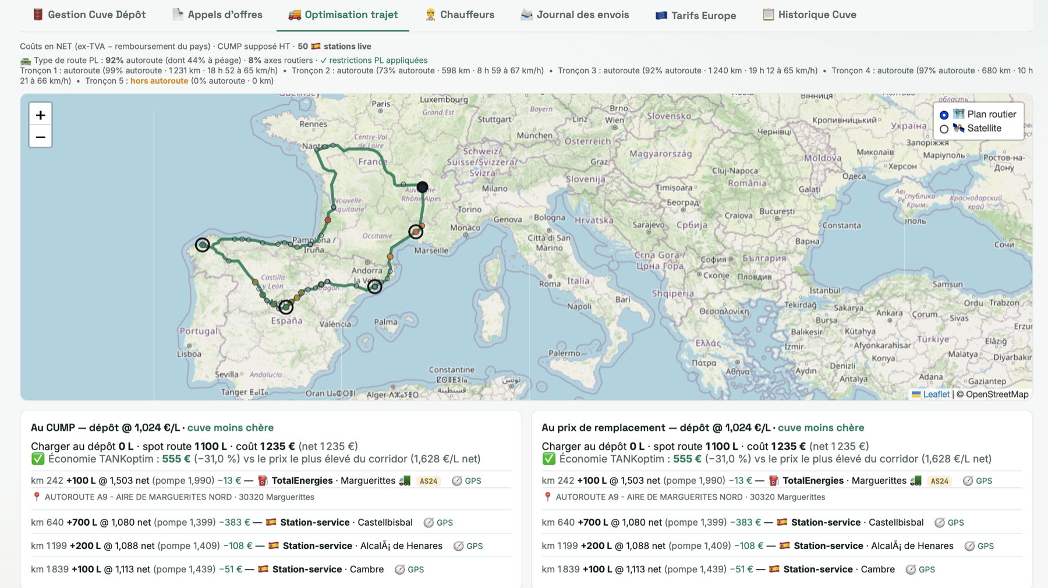The image size is (1048, 588).
Task: Open GPS for Marguerittes in the CUMP panel
Action: [466, 481]
